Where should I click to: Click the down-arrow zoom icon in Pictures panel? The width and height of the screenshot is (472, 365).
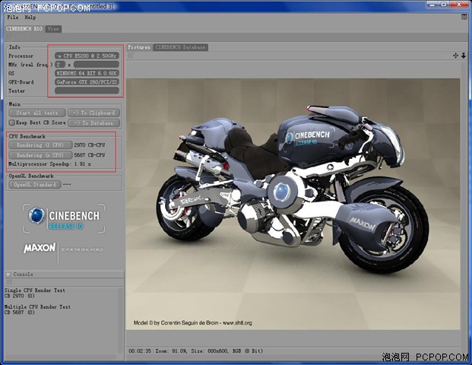(x=464, y=56)
